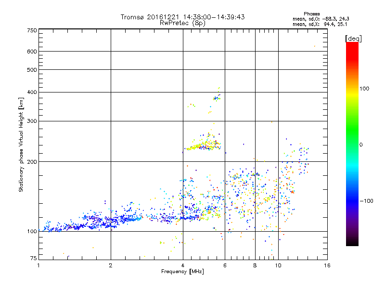385x289 pixels.
Task: Click the isolated orange point near 620 km
Action: pyautogui.click(x=315, y=46)
